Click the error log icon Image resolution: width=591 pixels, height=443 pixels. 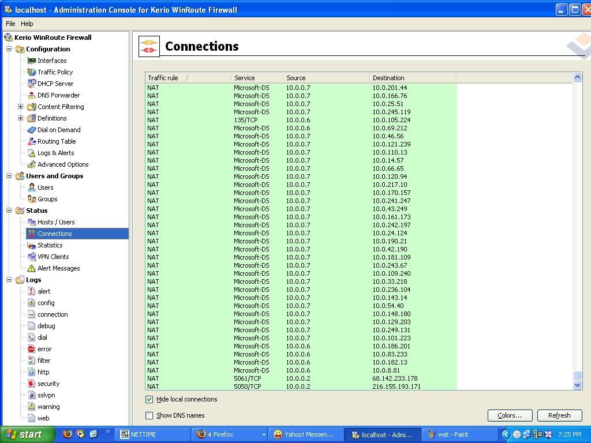pos(32,349)
